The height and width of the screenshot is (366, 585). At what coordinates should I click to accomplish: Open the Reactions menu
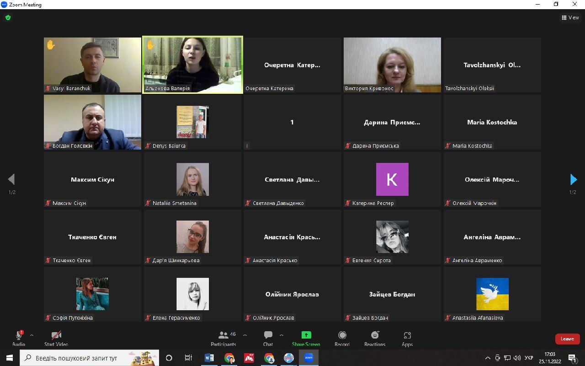[375, 338]
